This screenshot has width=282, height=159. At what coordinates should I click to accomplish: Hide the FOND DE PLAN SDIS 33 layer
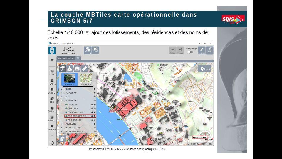pyautogui.click(x=95, y=116)
